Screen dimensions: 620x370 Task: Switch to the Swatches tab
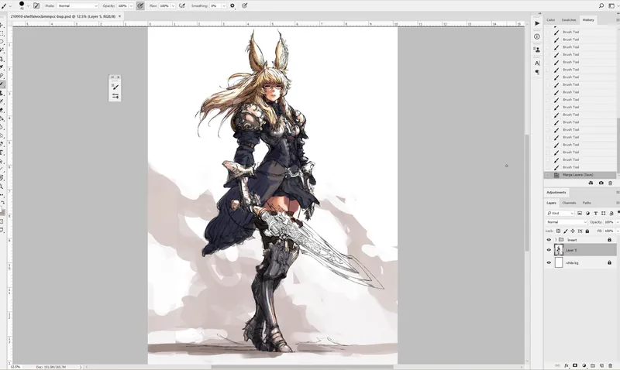[569, 20]
